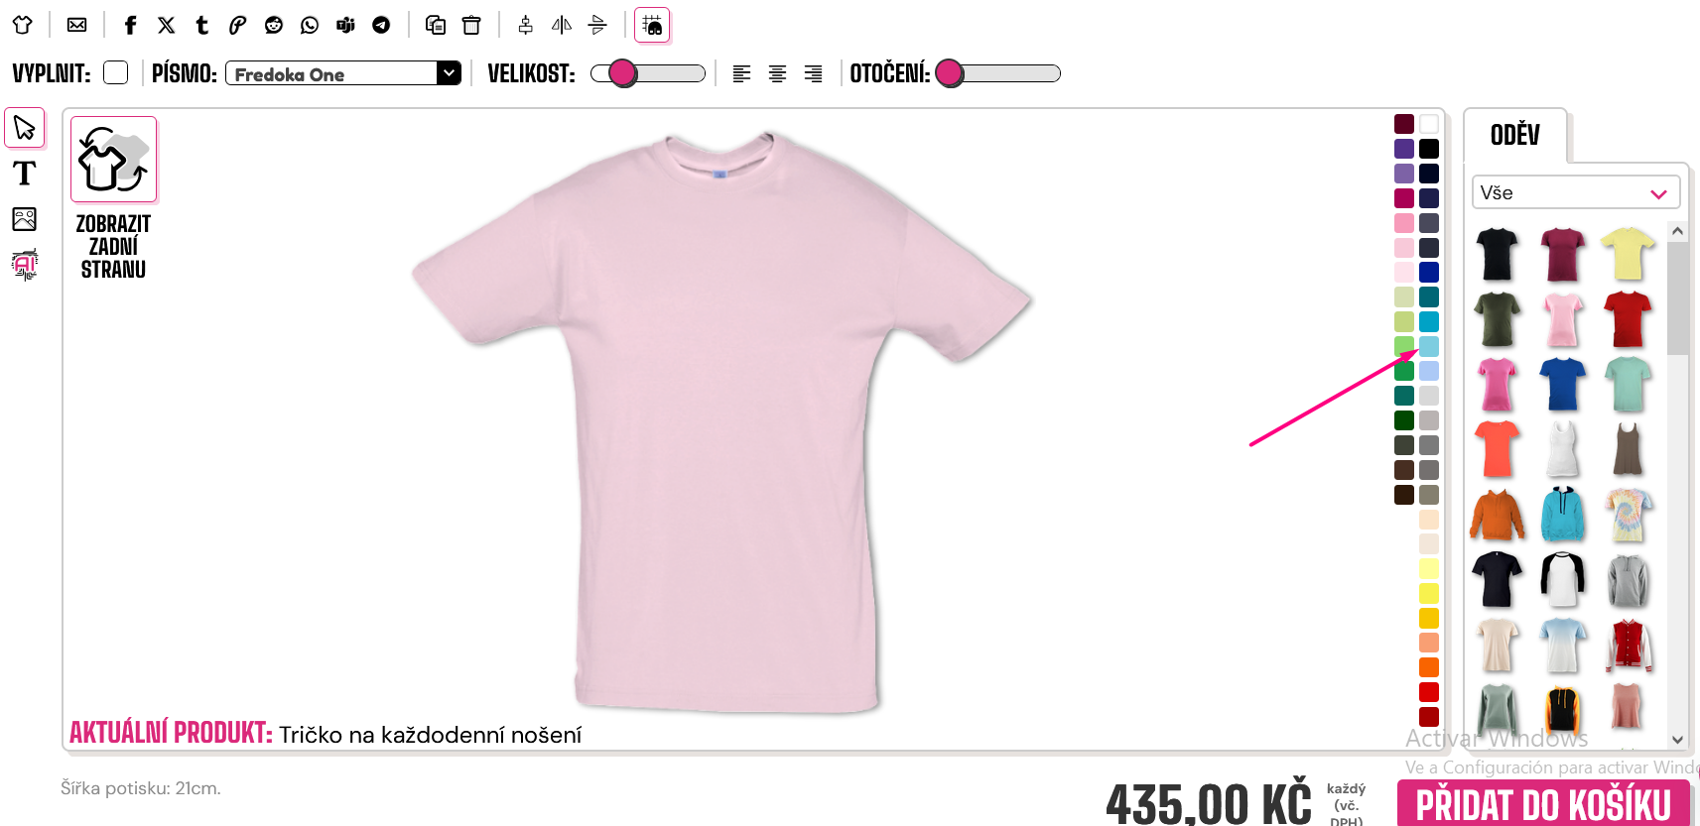Share design by email envelope icon
1700x826 pixels.
point(76,25)
